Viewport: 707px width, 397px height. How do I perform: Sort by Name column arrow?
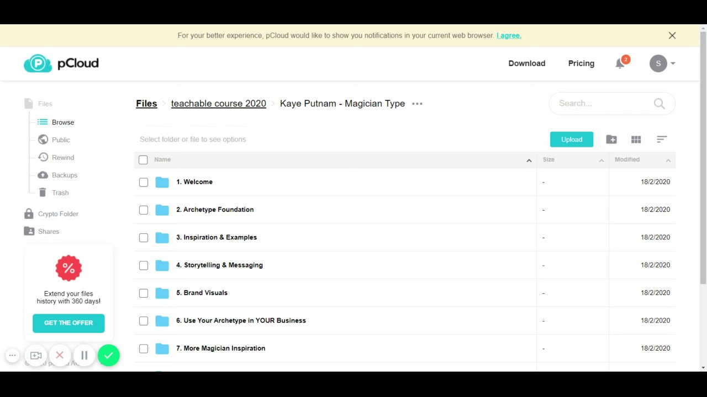(x=529, y=160)
